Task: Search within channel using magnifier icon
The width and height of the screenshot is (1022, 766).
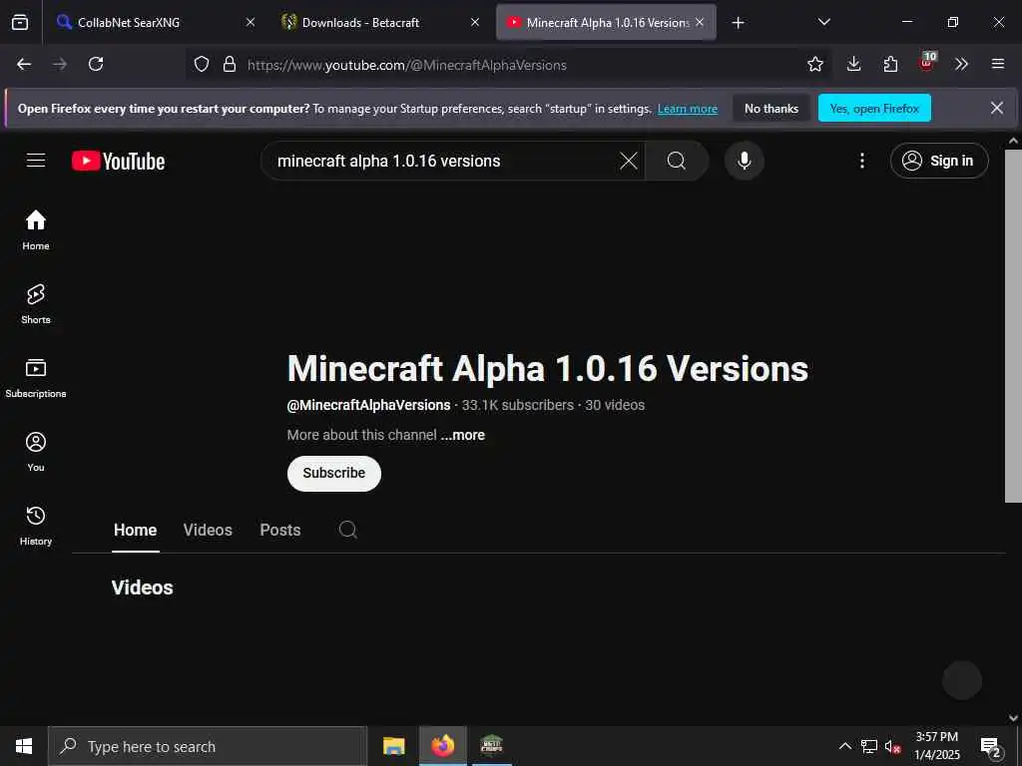Action: [348, 530]
